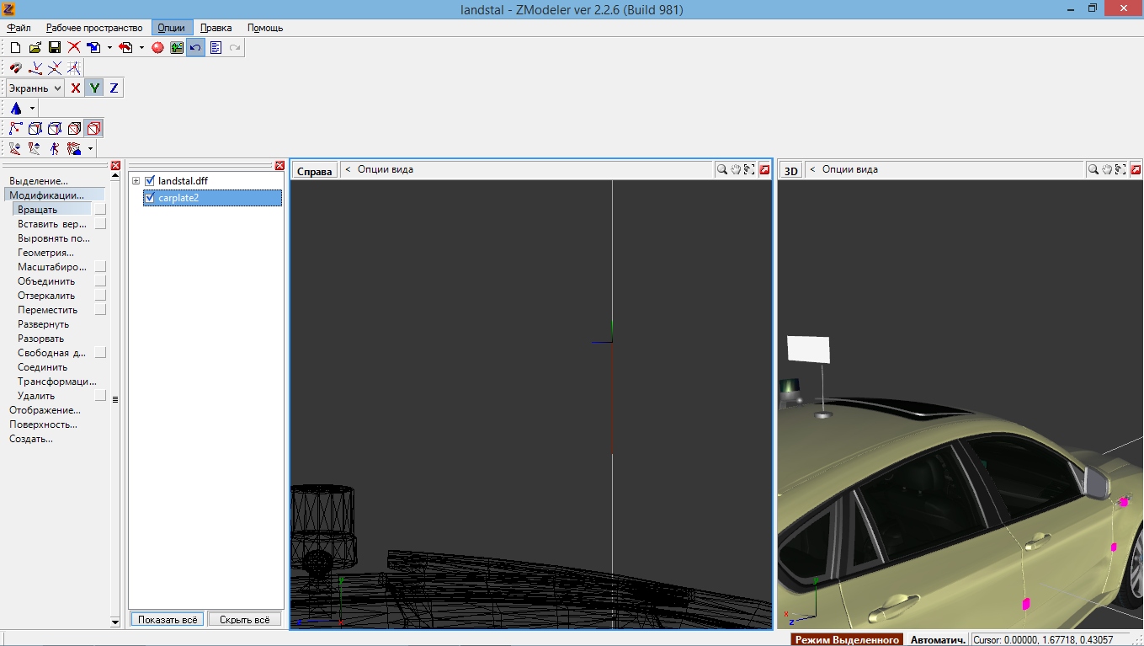Uncheck the carplate2 visibility checkbox
This screenshot has height=646, width=1144.
pyautogui.click(x=150, y=198)
